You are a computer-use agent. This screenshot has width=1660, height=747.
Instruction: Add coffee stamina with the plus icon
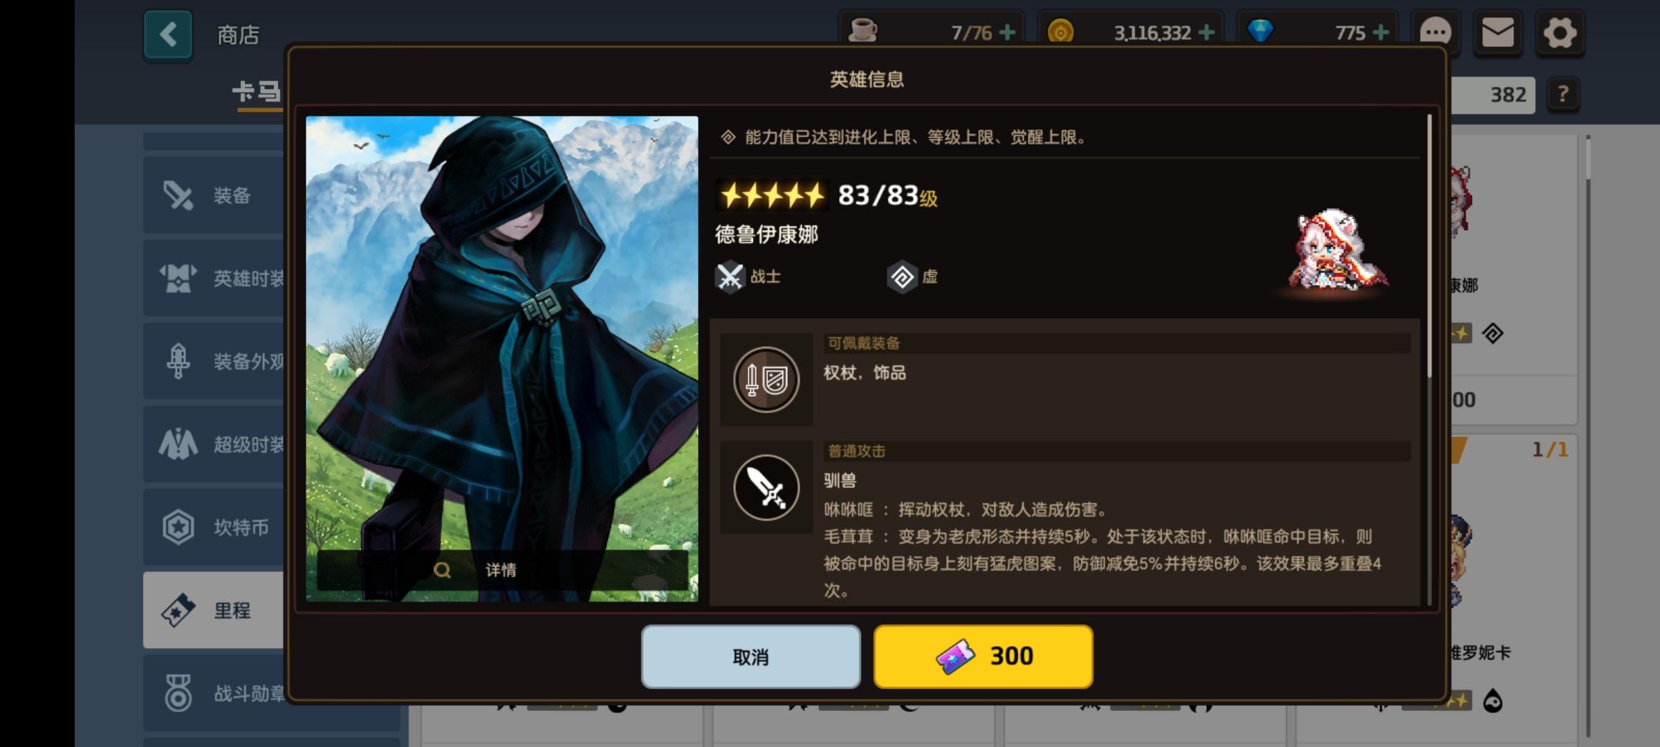(x=1008, y=33)
